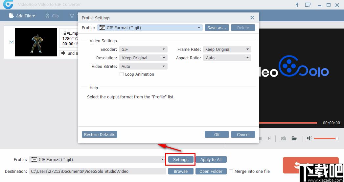Expand the Aspect Ratio dropdown
344x182 pixels.
tap(227, 58)
